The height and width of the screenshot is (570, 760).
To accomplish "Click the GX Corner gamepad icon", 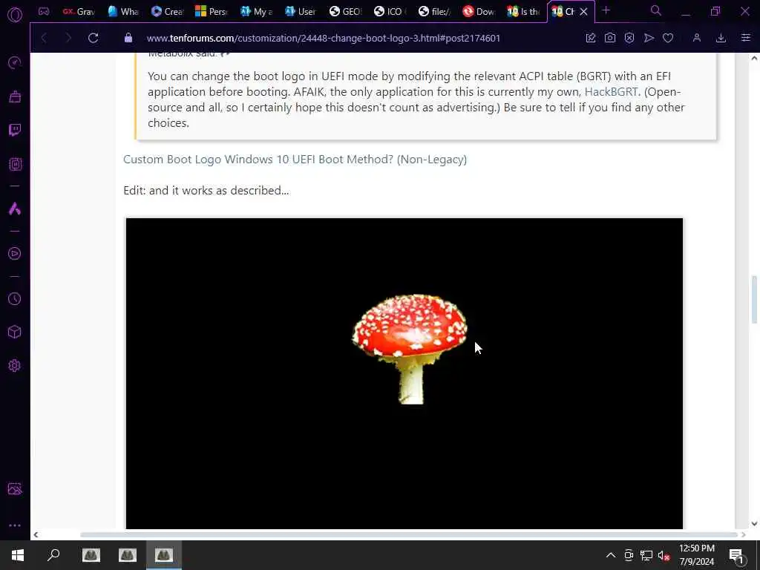I will pyautogui.click(x=44, y=11).
